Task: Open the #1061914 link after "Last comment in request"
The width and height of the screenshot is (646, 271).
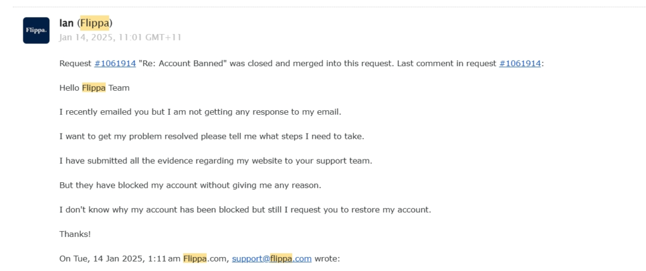Action: click(x=520, y=64)
